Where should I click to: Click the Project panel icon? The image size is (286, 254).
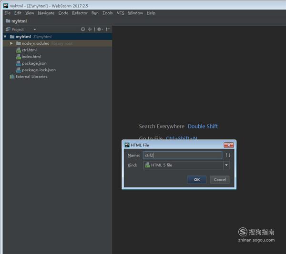8,29
